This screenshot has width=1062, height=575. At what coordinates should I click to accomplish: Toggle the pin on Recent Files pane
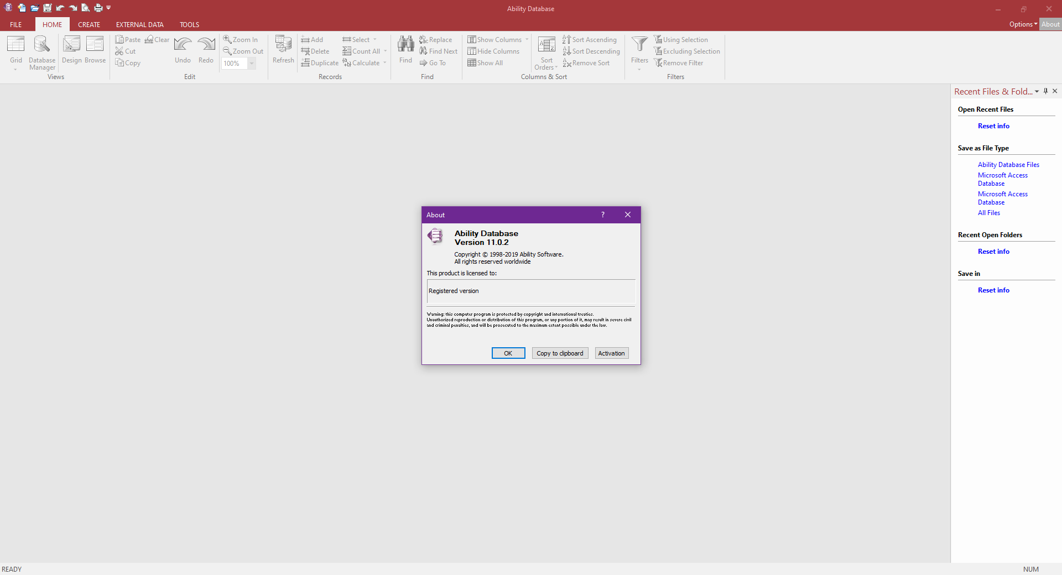[1046, 91]
